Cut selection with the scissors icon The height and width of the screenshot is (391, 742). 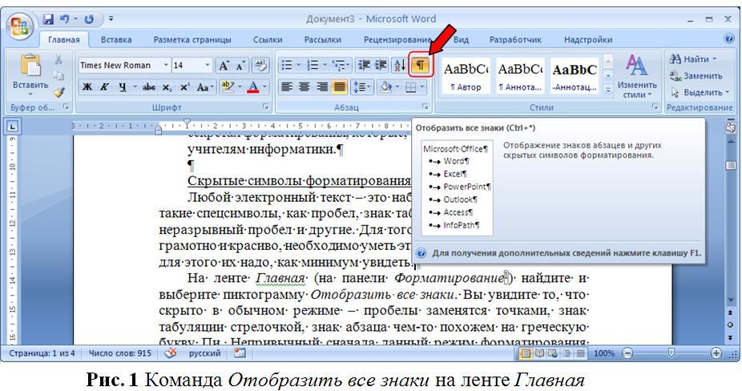click(x=58, y=59)
